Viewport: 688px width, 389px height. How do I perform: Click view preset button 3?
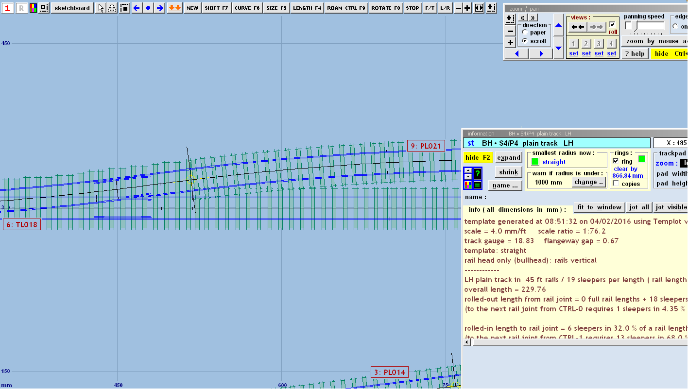coord(599,43)
